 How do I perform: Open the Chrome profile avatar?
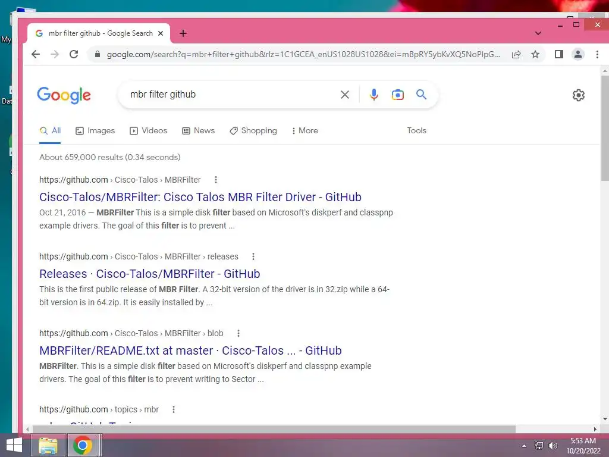pos(578,54)
